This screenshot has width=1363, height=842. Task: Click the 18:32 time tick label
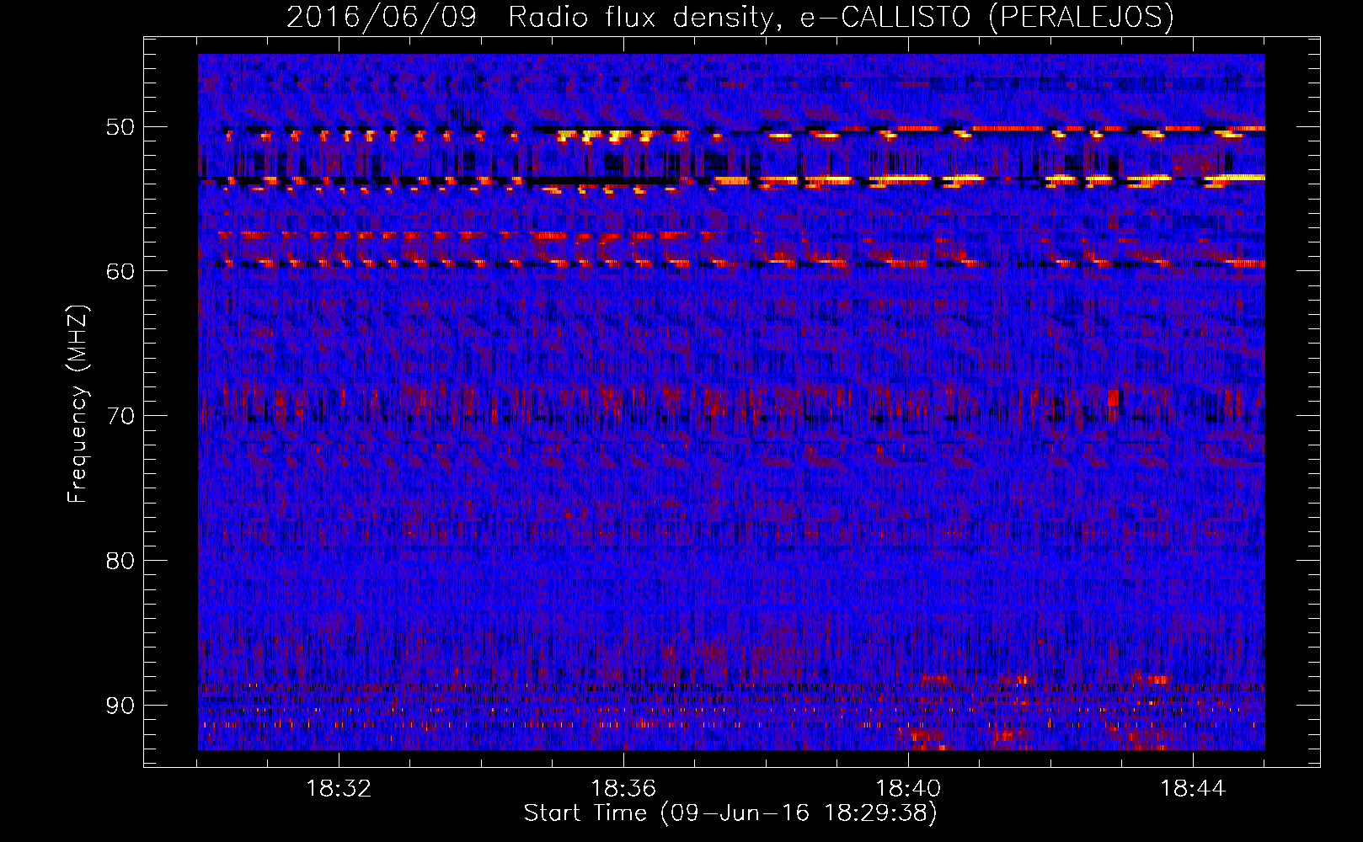pos(339,789)
